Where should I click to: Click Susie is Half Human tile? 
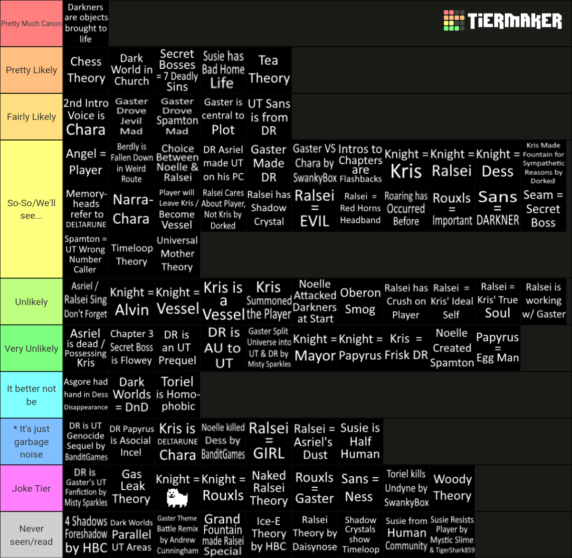[360, 442]
